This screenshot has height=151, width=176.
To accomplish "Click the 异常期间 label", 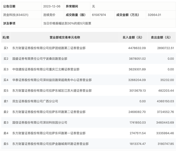I will coord(72,6).
